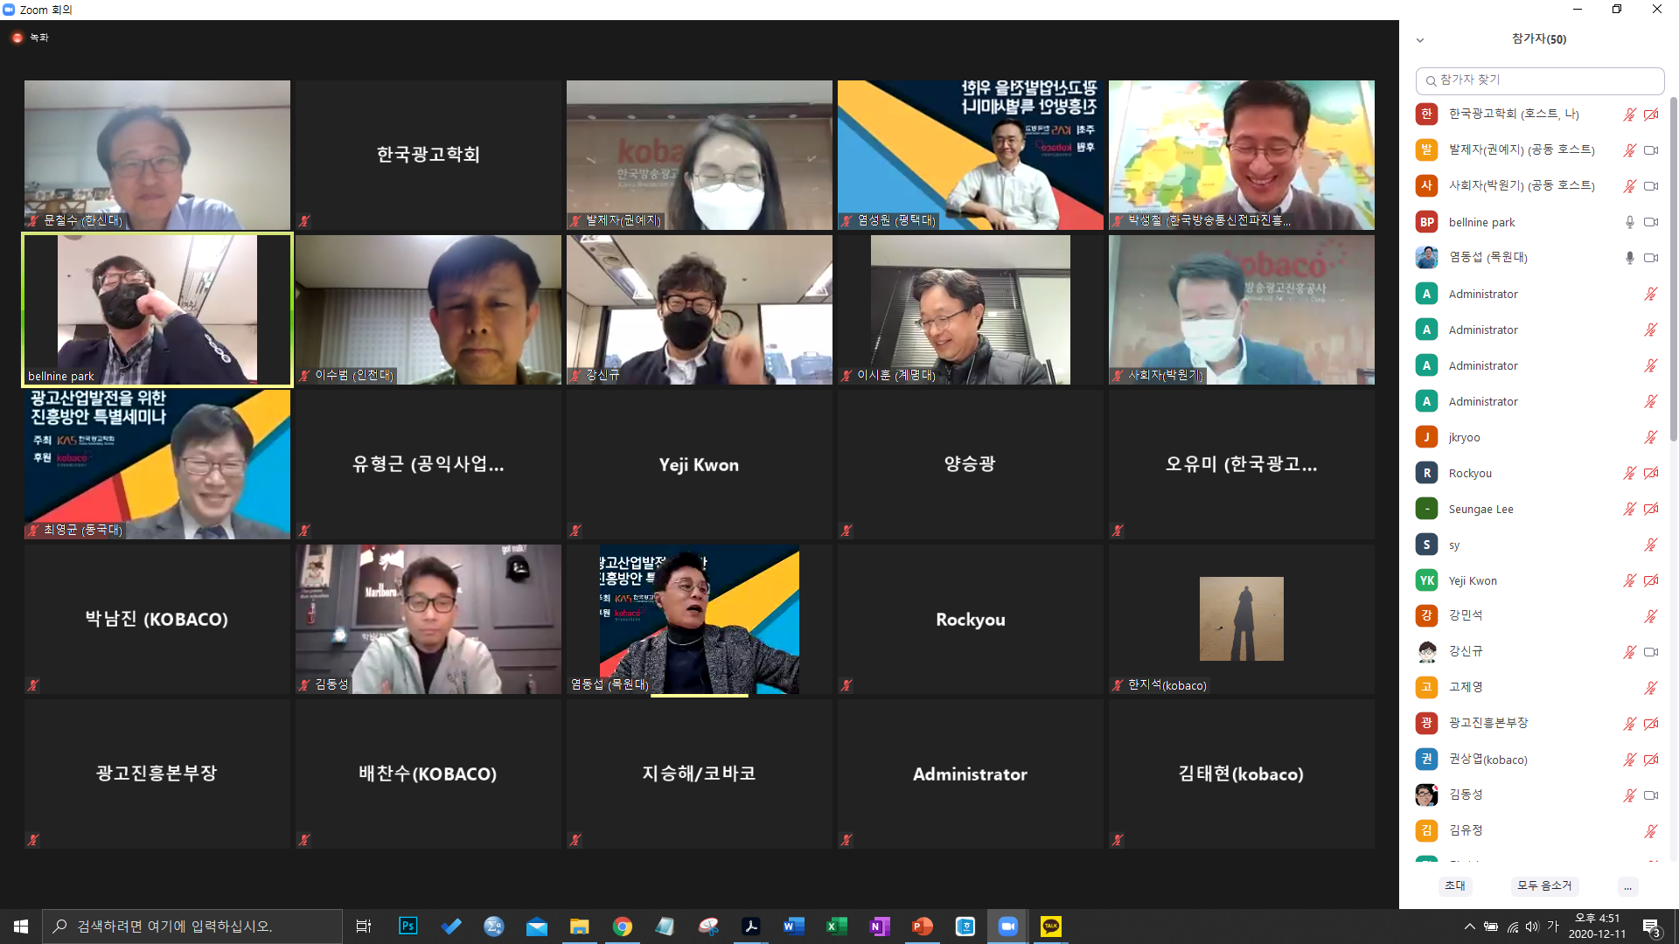Click the Zoom icon on the taskbar
Viewport: 1679px width, 944px height.
click(x=1007, y=927)
